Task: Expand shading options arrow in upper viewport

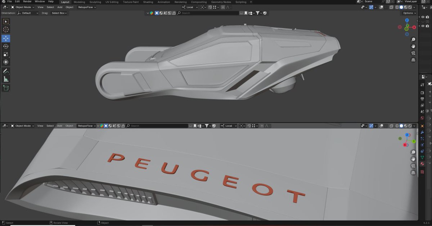Action: (x=415, y=7)
